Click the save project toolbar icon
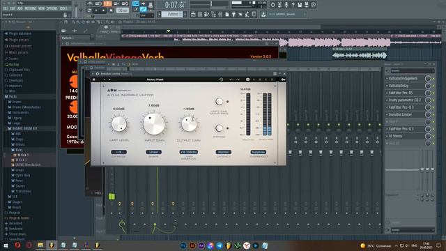446x251 pixels. [300, 5]
